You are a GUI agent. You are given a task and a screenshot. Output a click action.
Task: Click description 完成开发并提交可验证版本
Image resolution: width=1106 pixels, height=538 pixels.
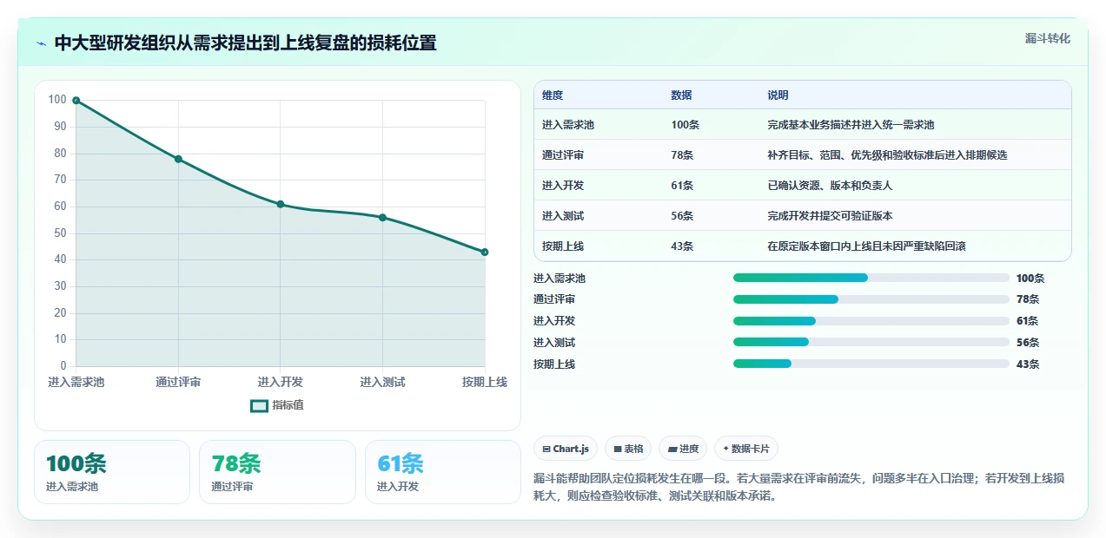pyautogui.click(x=830, y=216)
